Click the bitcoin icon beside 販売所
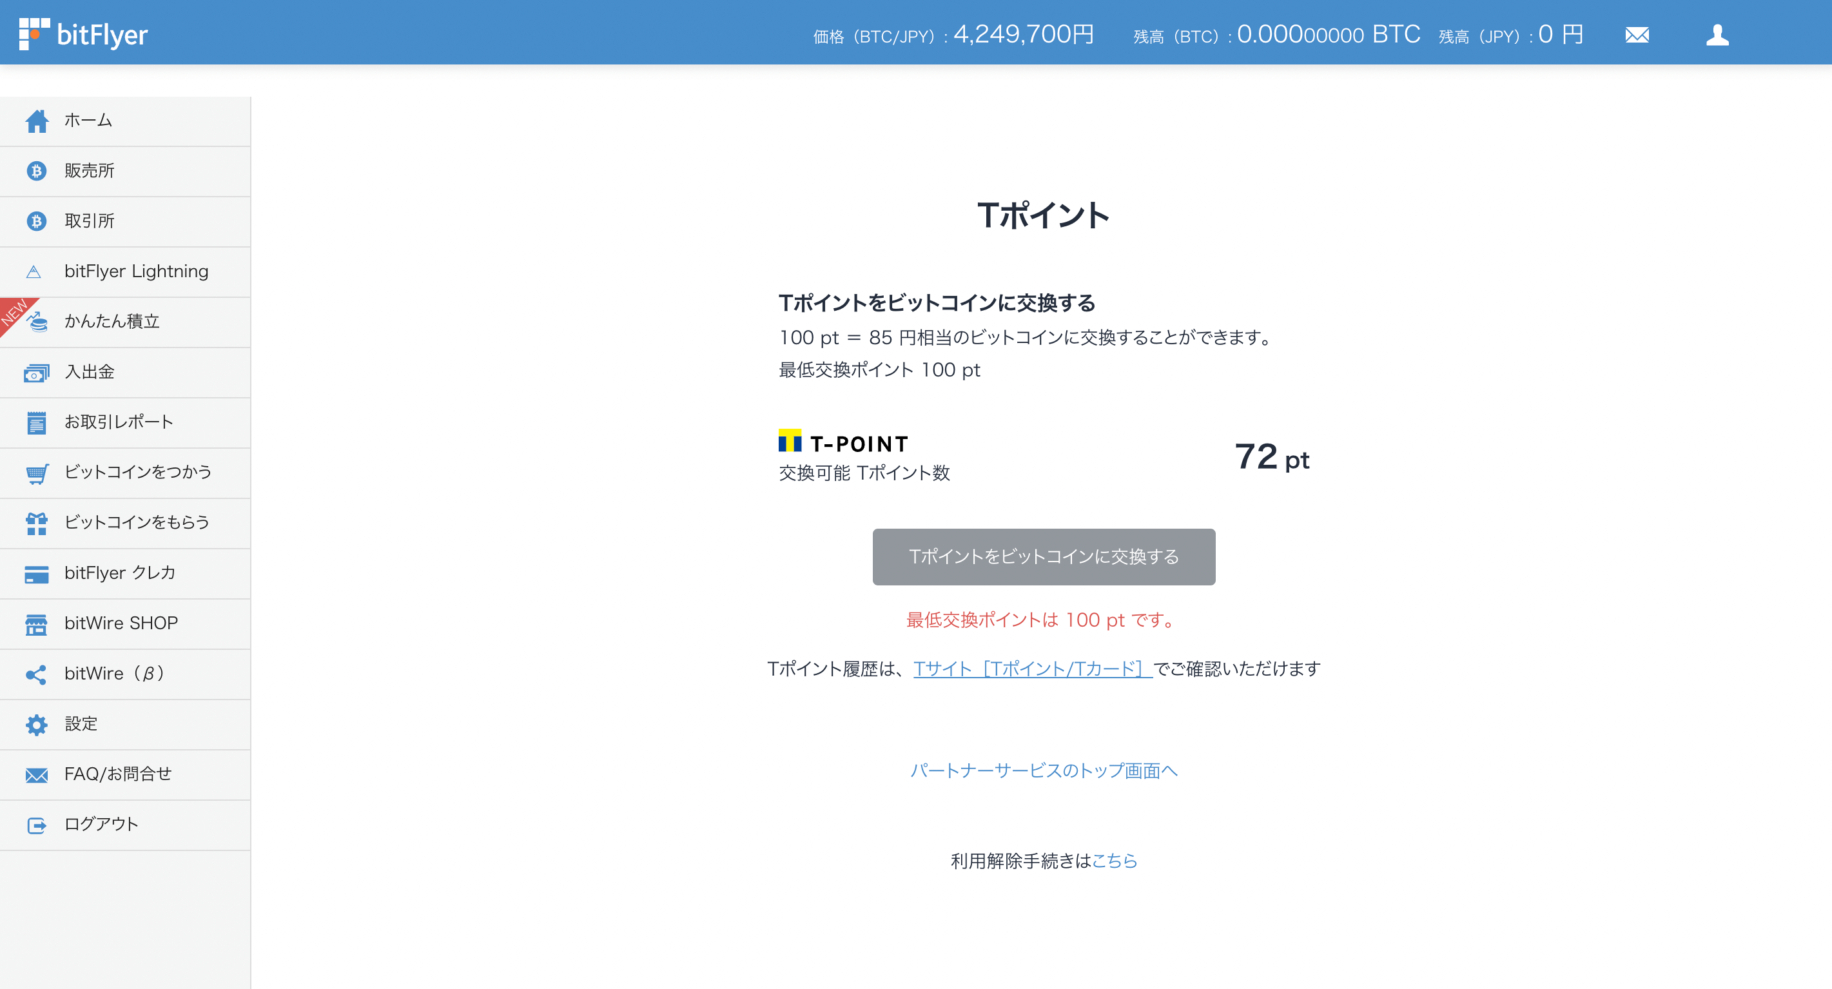The height and width of the screenshot is (989, 1832). pos(36,171)
